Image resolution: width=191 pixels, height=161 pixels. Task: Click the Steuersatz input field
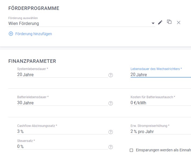click(62, 147)
